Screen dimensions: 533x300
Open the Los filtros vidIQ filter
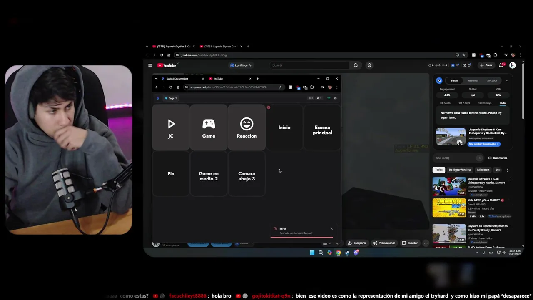point(241,65)
